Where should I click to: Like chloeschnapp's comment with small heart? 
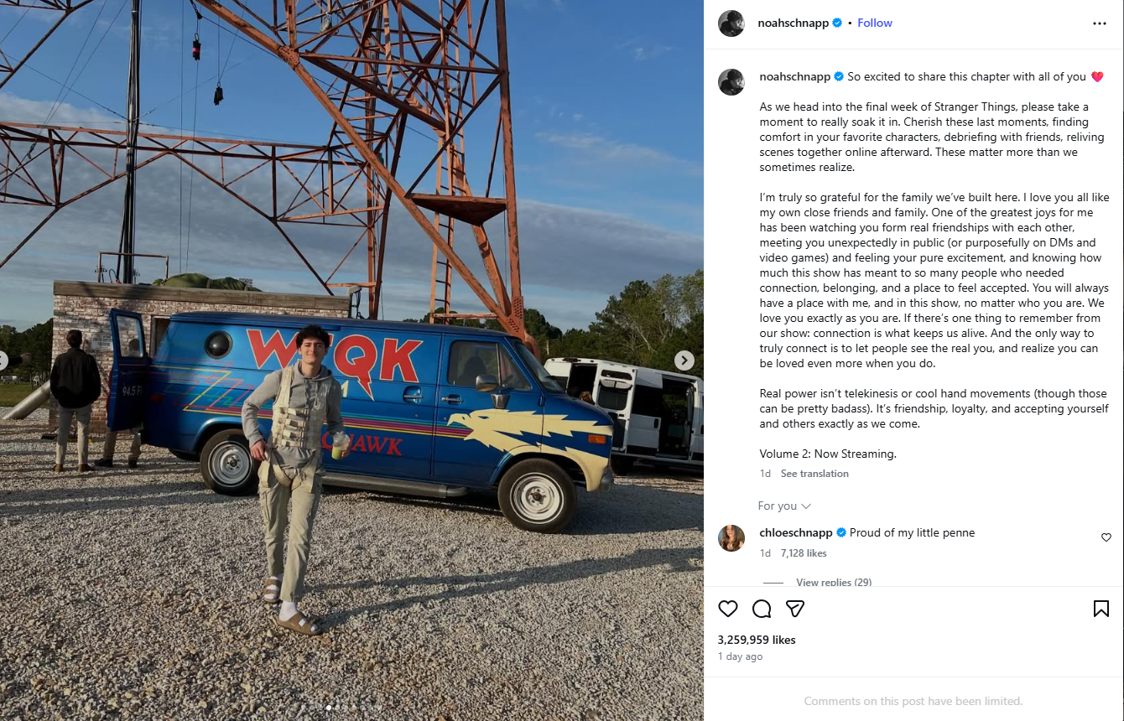(x=1106, y=537)
